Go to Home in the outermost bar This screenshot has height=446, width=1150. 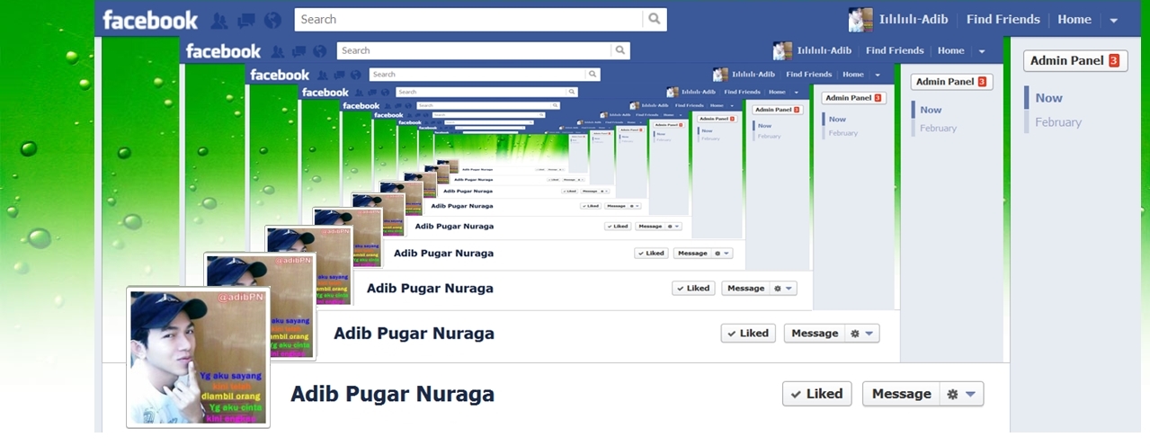click(1074, 20)
